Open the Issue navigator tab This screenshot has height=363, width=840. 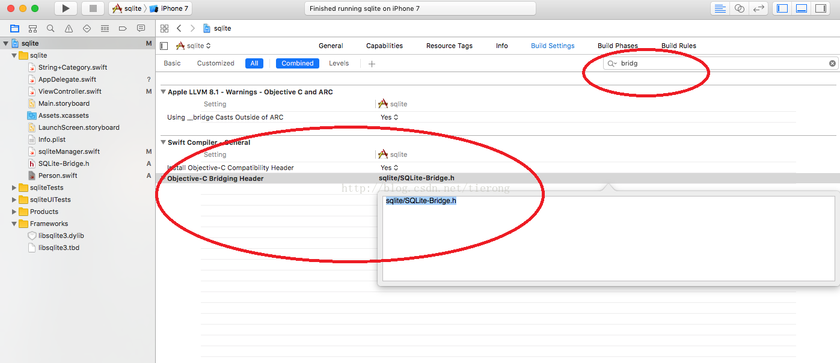pyautogui.click(x=69, y=28)
